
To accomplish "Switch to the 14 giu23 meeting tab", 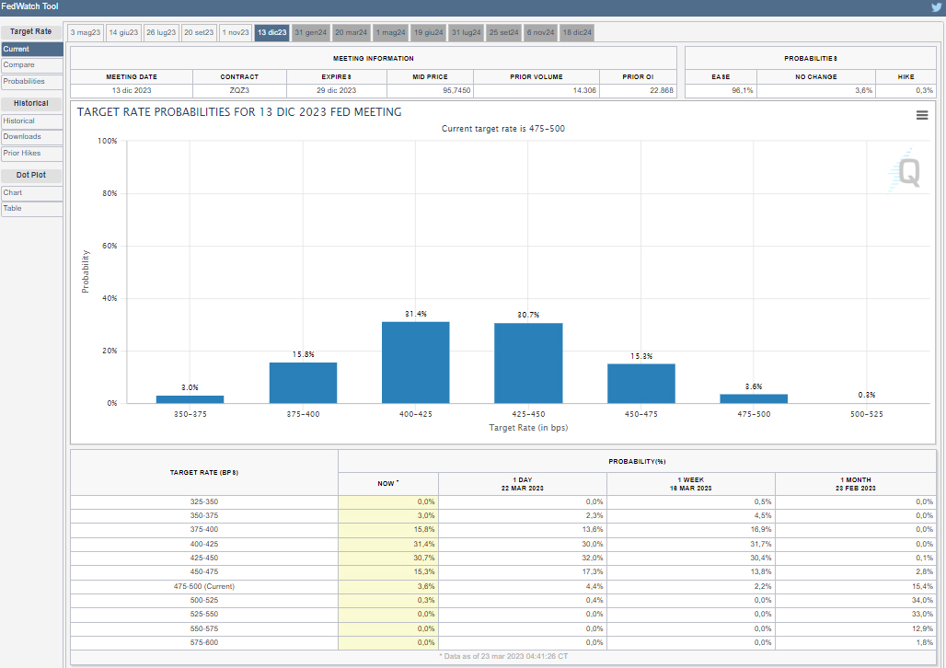I will [123, 32].
